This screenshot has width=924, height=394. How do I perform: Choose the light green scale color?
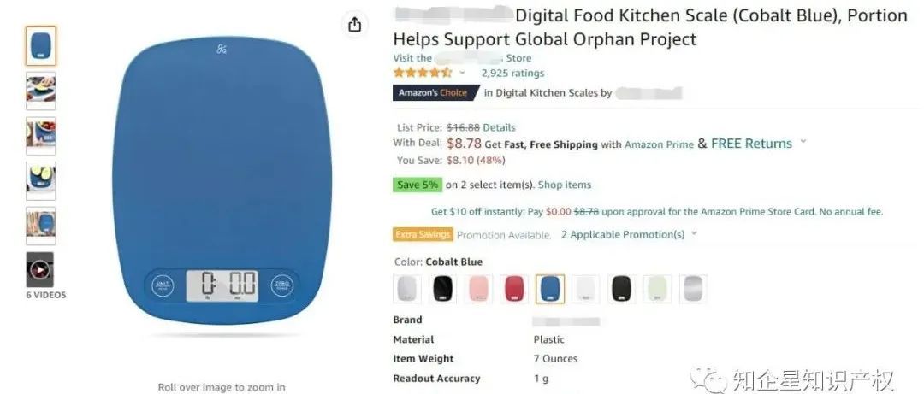click(658, 289)
